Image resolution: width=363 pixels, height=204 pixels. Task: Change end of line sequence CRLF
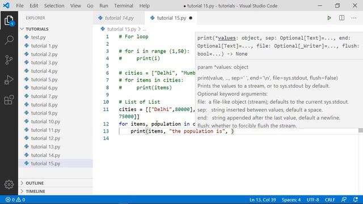point(330,199)
